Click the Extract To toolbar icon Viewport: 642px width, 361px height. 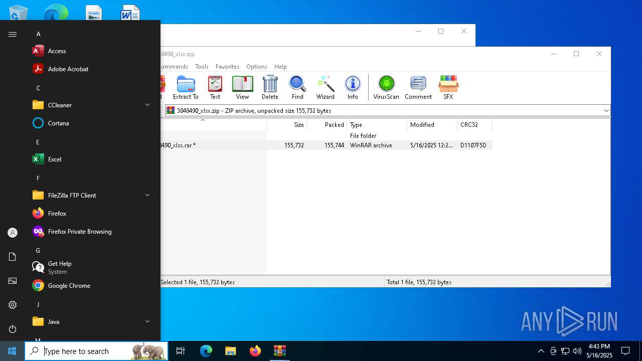pos(186,87)
